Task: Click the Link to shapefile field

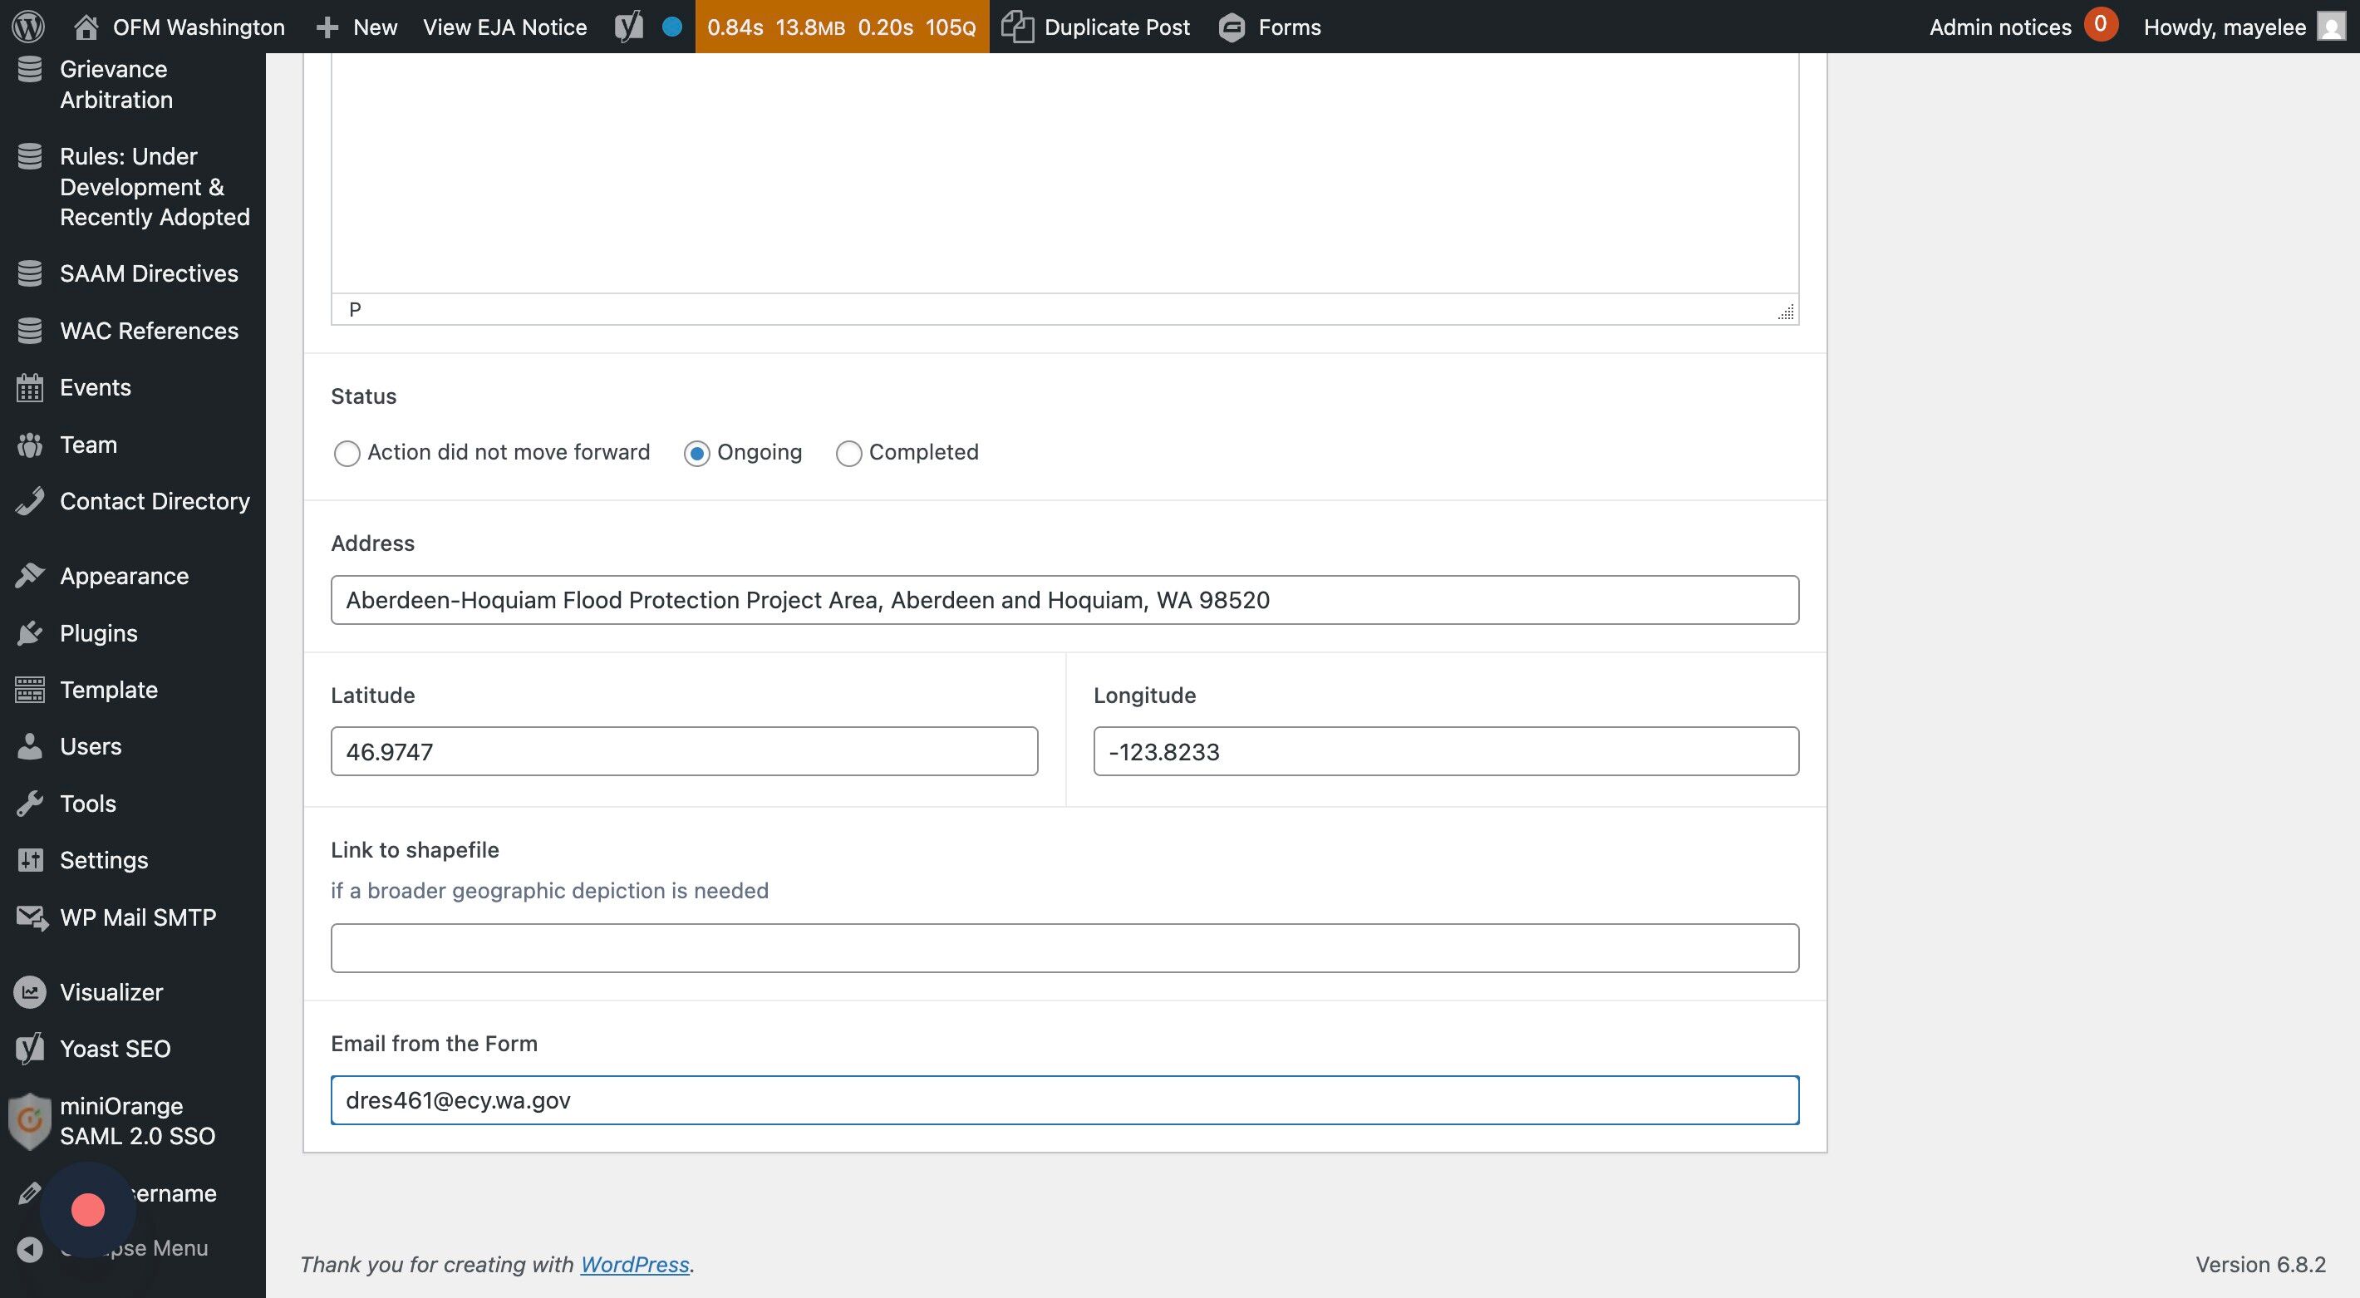Action: pyautogui.click(x=1064, y=948)
